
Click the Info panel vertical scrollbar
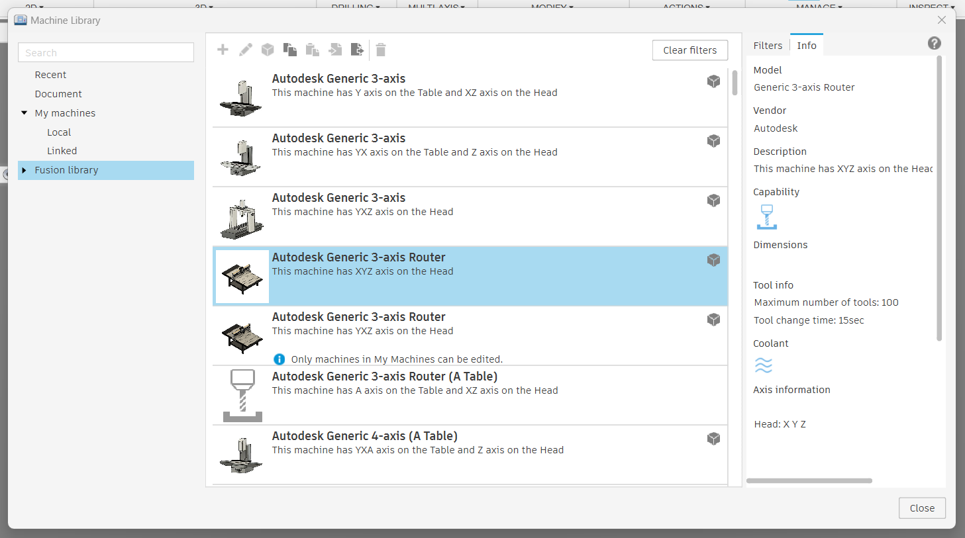point(939,199)
